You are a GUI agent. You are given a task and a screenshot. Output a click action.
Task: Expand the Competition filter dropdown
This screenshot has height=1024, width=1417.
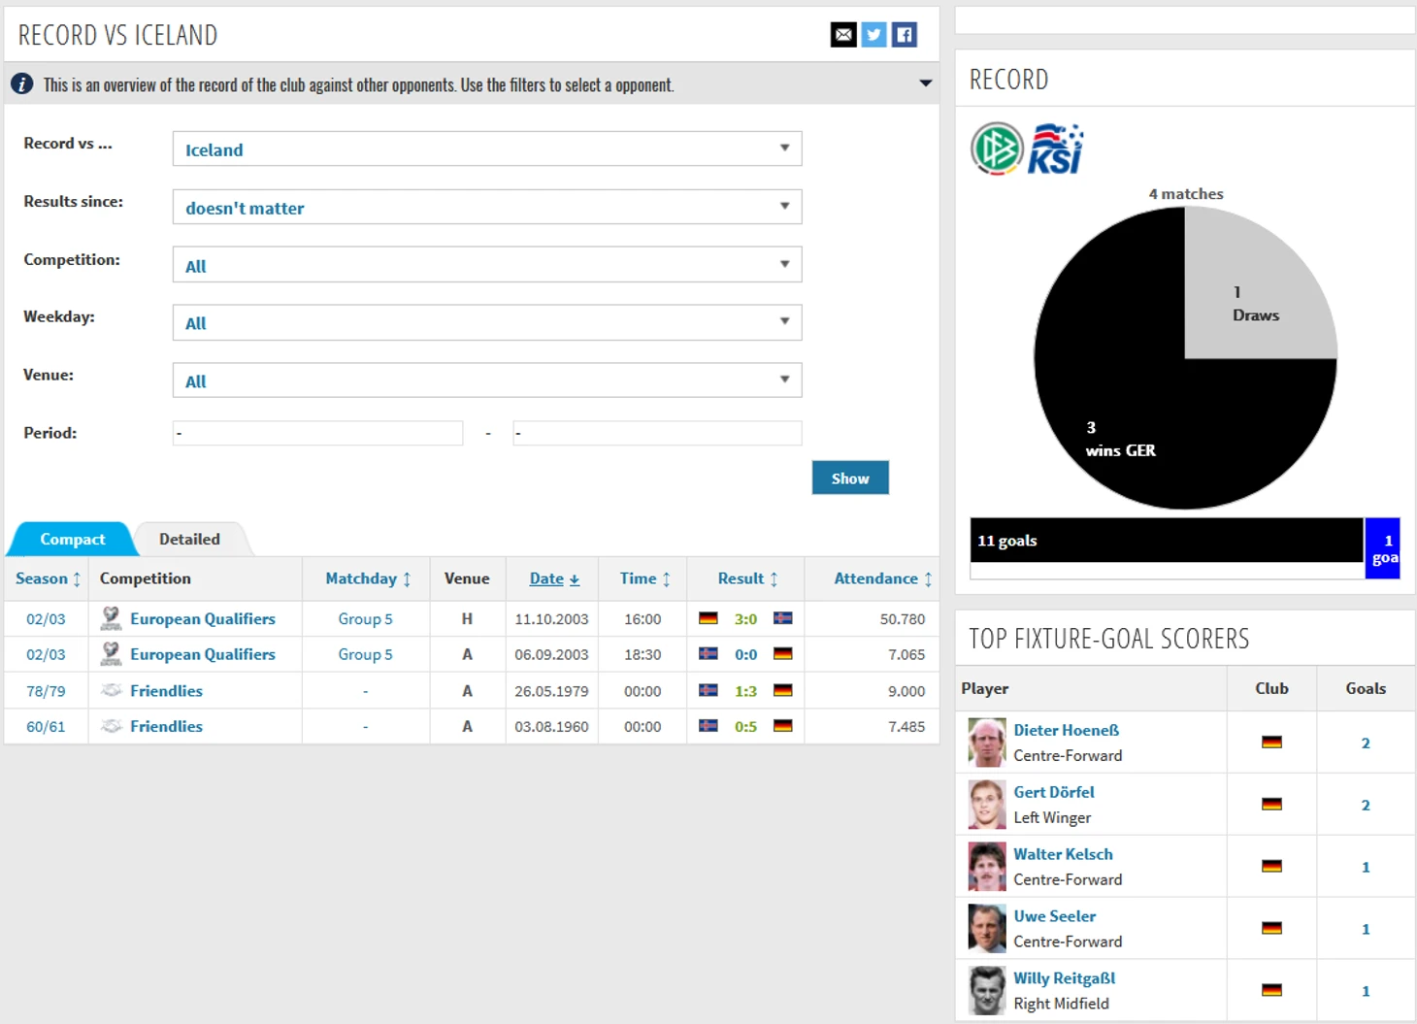click(x=486, y=265)
